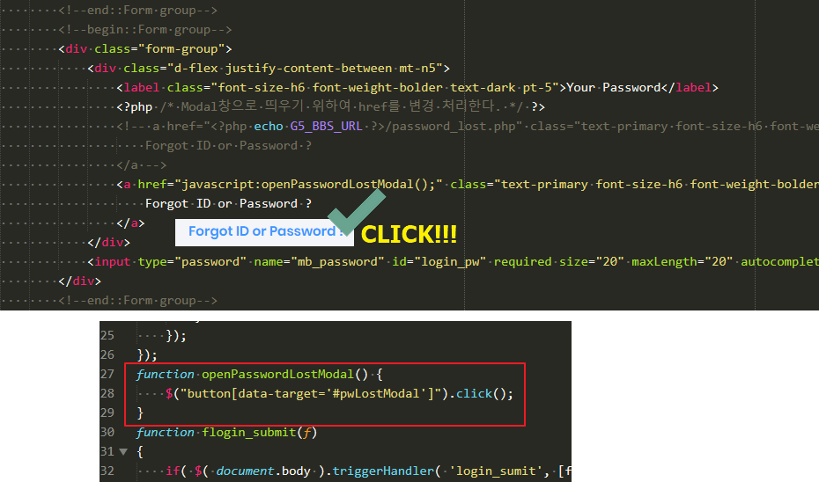This screenshot has width=819, height=482.
Task: Click line number 26 in gutter
Action: (x=107, y=355)
